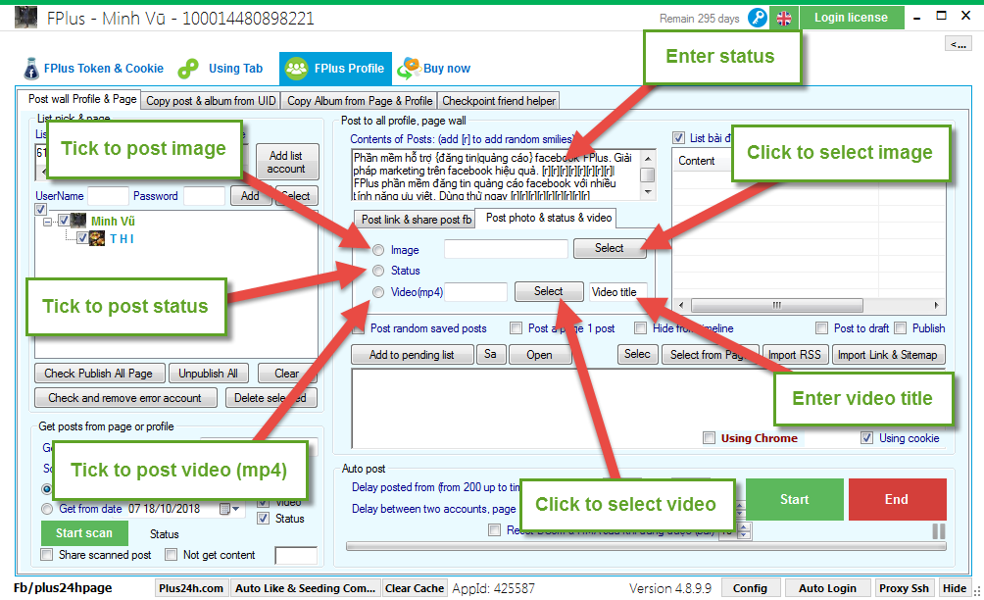Open the FPlus Token & Cookie section
The height and width of the screenshot is (600, 984).
coord(94,69)
